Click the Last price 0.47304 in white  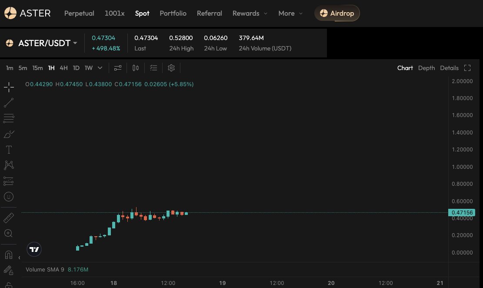[146, 38]
